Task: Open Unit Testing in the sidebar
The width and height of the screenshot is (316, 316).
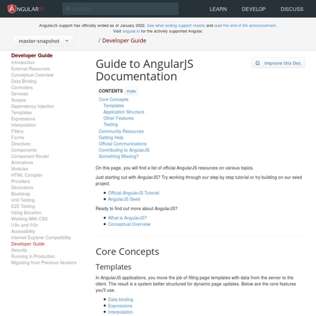Action: tap(23, 200)
